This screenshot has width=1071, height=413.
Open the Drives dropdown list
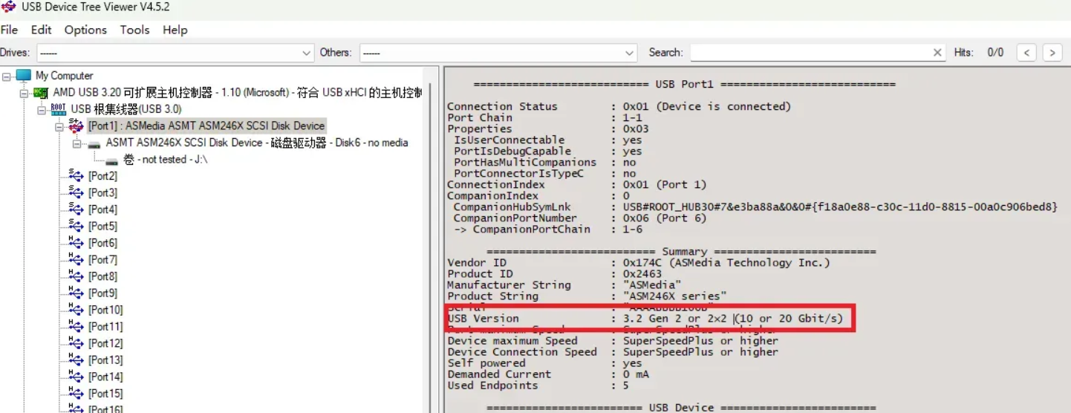307,53
